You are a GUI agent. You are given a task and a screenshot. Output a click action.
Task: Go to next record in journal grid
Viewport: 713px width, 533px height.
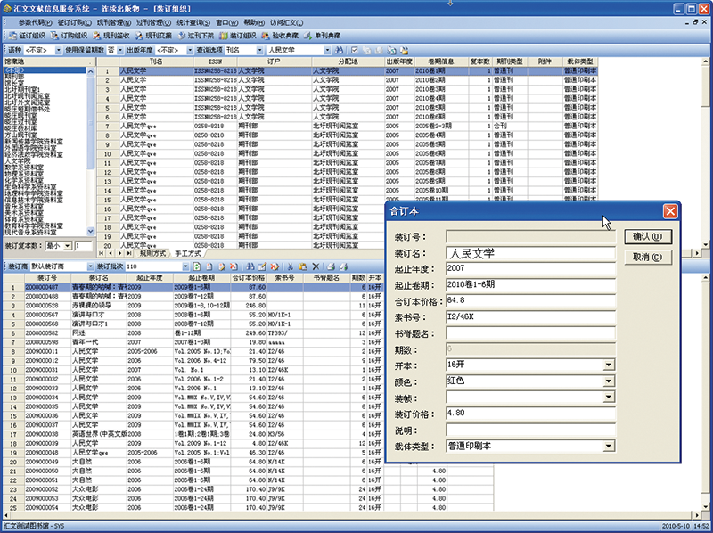pyautogui.click(x=120, y=253)
